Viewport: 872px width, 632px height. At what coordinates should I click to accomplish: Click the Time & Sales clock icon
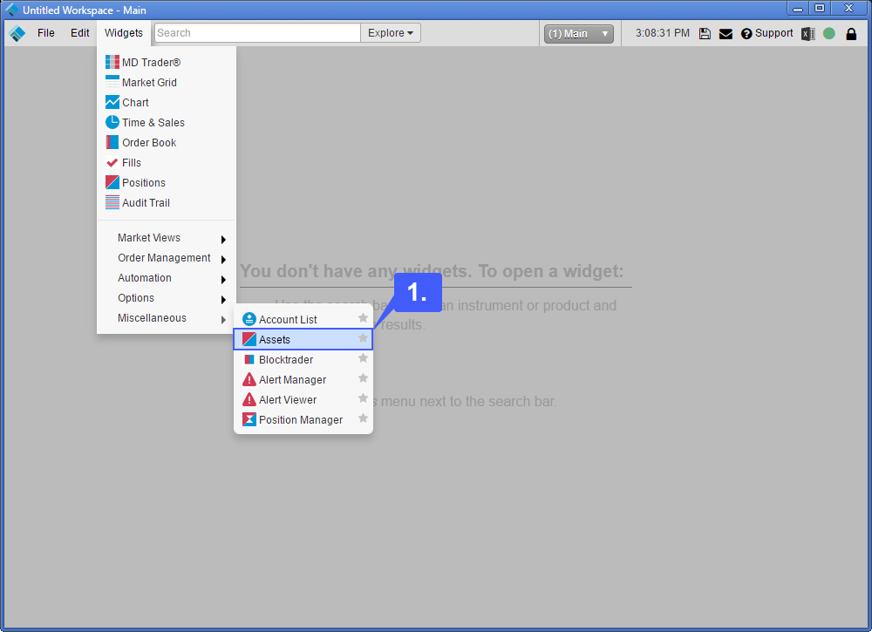pyautogui.click(x=112, y=122)
